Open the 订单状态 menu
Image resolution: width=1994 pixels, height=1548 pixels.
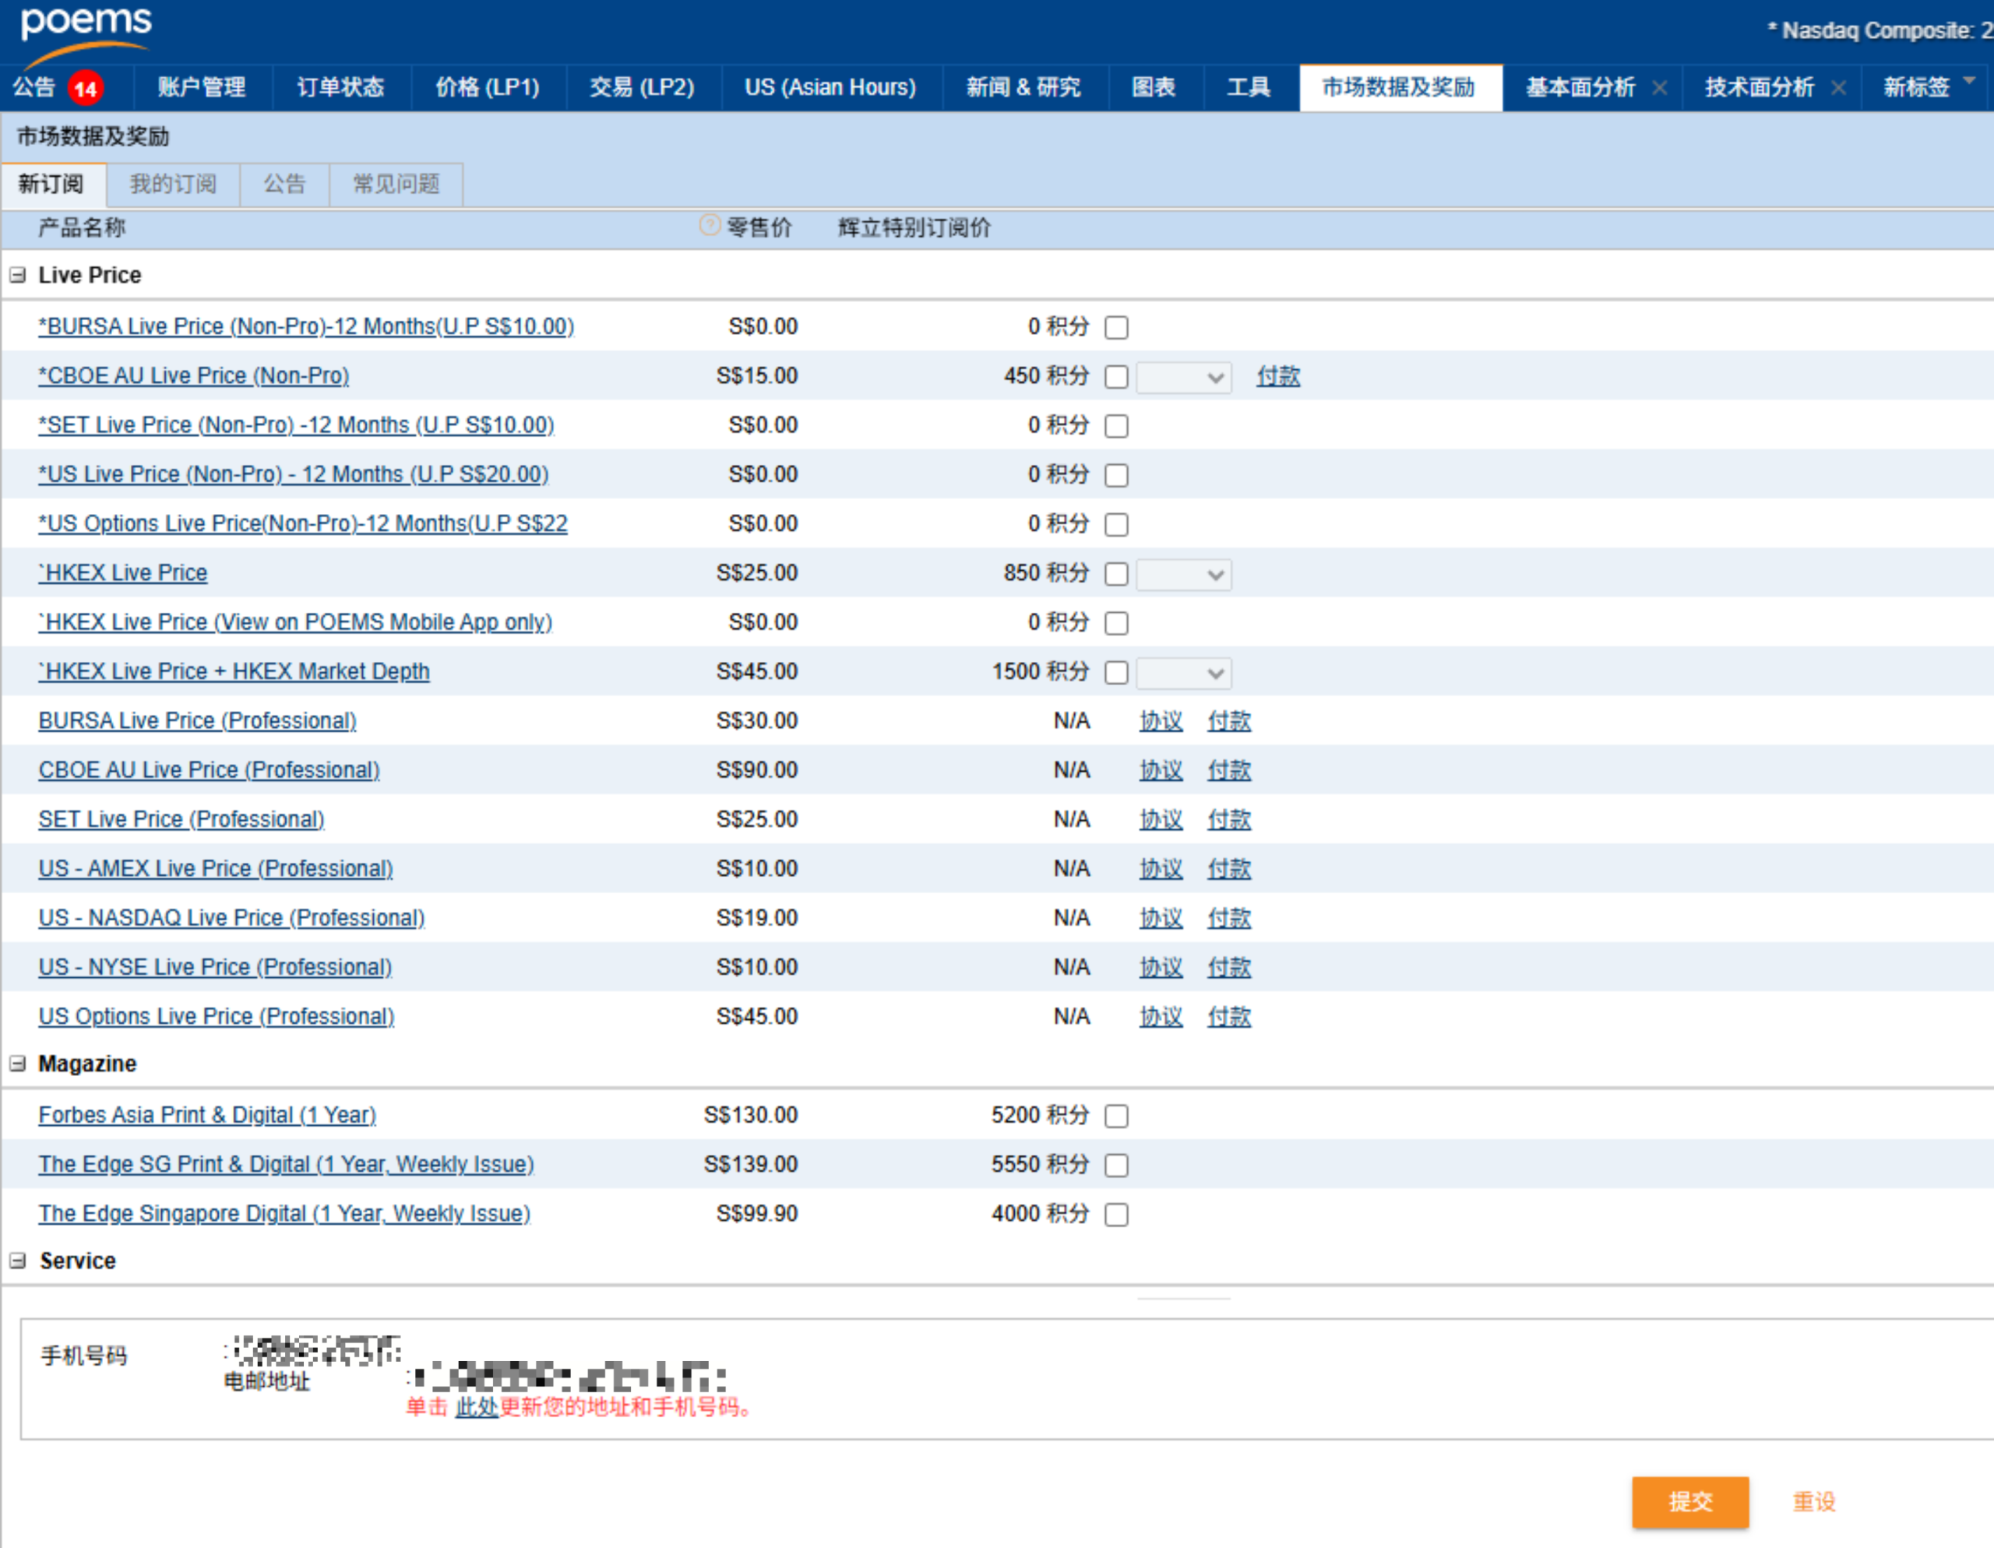click(x=340, y=88)
